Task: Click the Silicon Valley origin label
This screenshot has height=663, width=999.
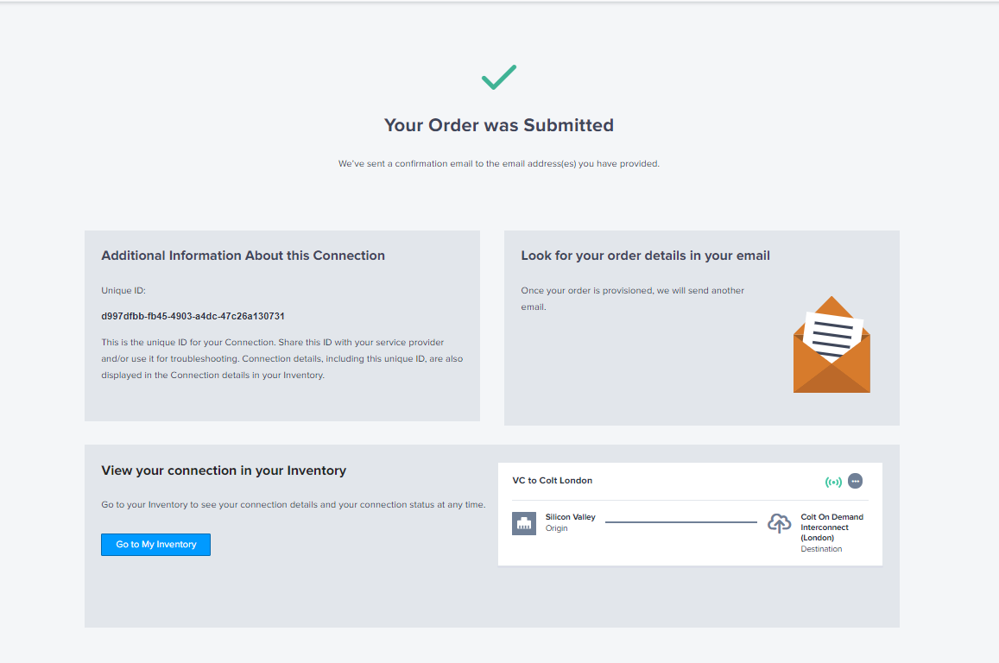Action: tap(570, 516)
